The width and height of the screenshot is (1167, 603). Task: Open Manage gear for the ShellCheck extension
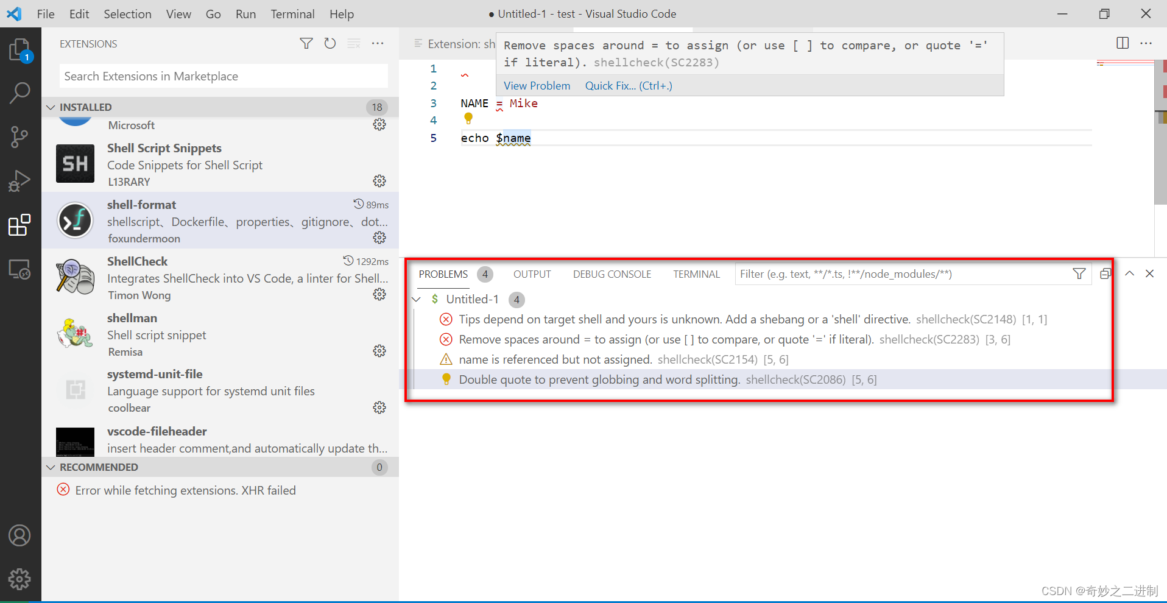379,294
